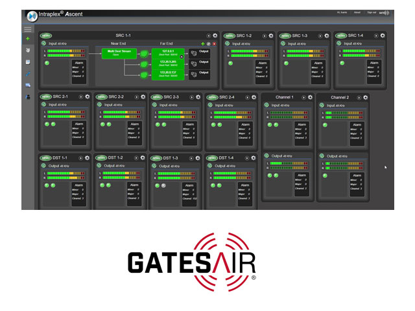Click the gray stream indicator in DST 1-3
The image size is (415, 311).
(163, 186)
